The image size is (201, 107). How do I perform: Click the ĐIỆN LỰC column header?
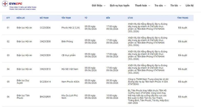click(21, 18)
